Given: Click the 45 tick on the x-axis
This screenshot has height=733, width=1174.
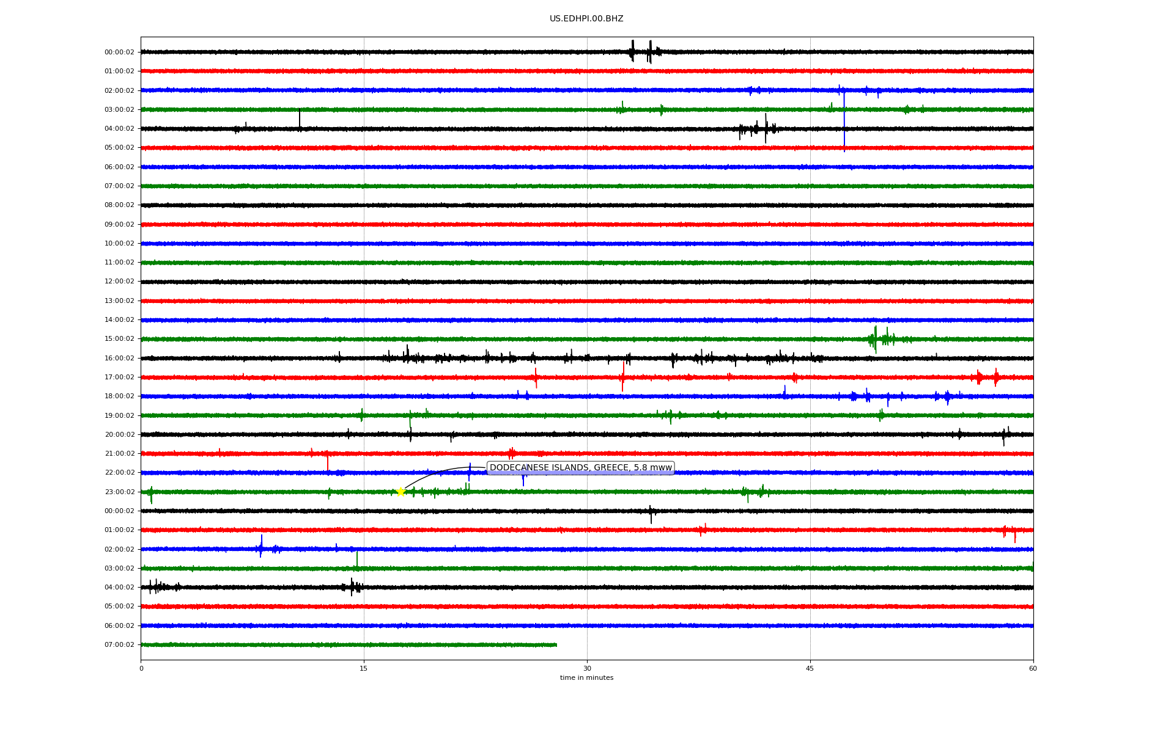Looking at the screenshot, I should (810, 668).
